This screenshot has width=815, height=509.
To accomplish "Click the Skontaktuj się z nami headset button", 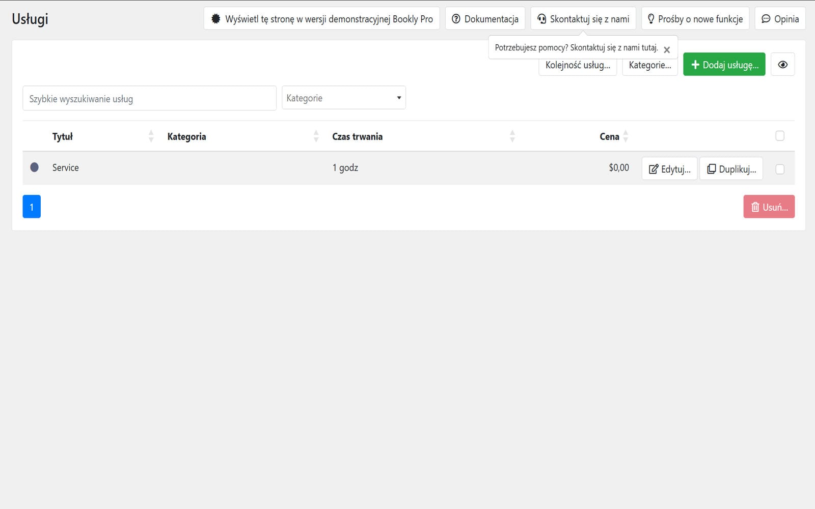I will 583,19.
